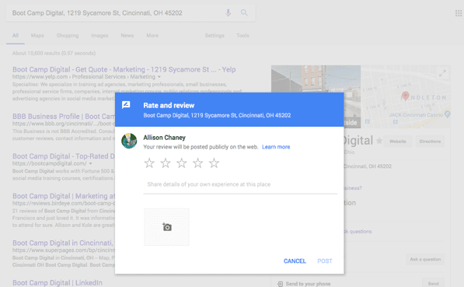
Task: Open the More search menu
Action: pos(152,36)
